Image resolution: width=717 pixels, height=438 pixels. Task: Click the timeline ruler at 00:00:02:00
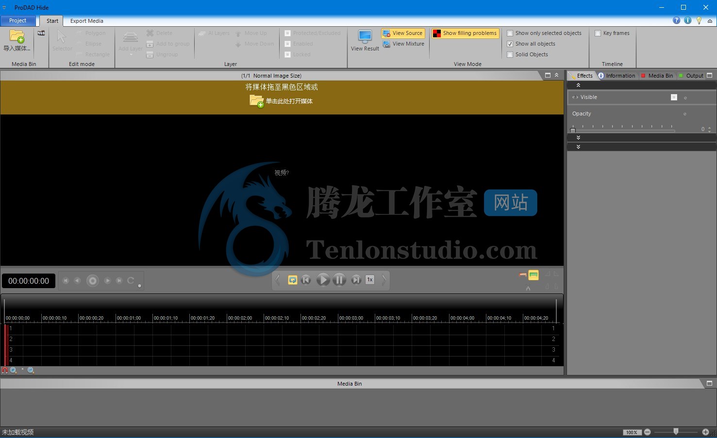click(239, 318)
